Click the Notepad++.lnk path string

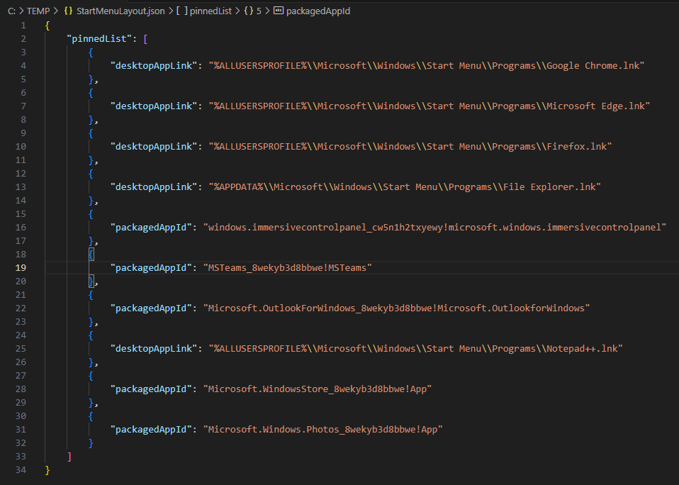coord(415,348)
